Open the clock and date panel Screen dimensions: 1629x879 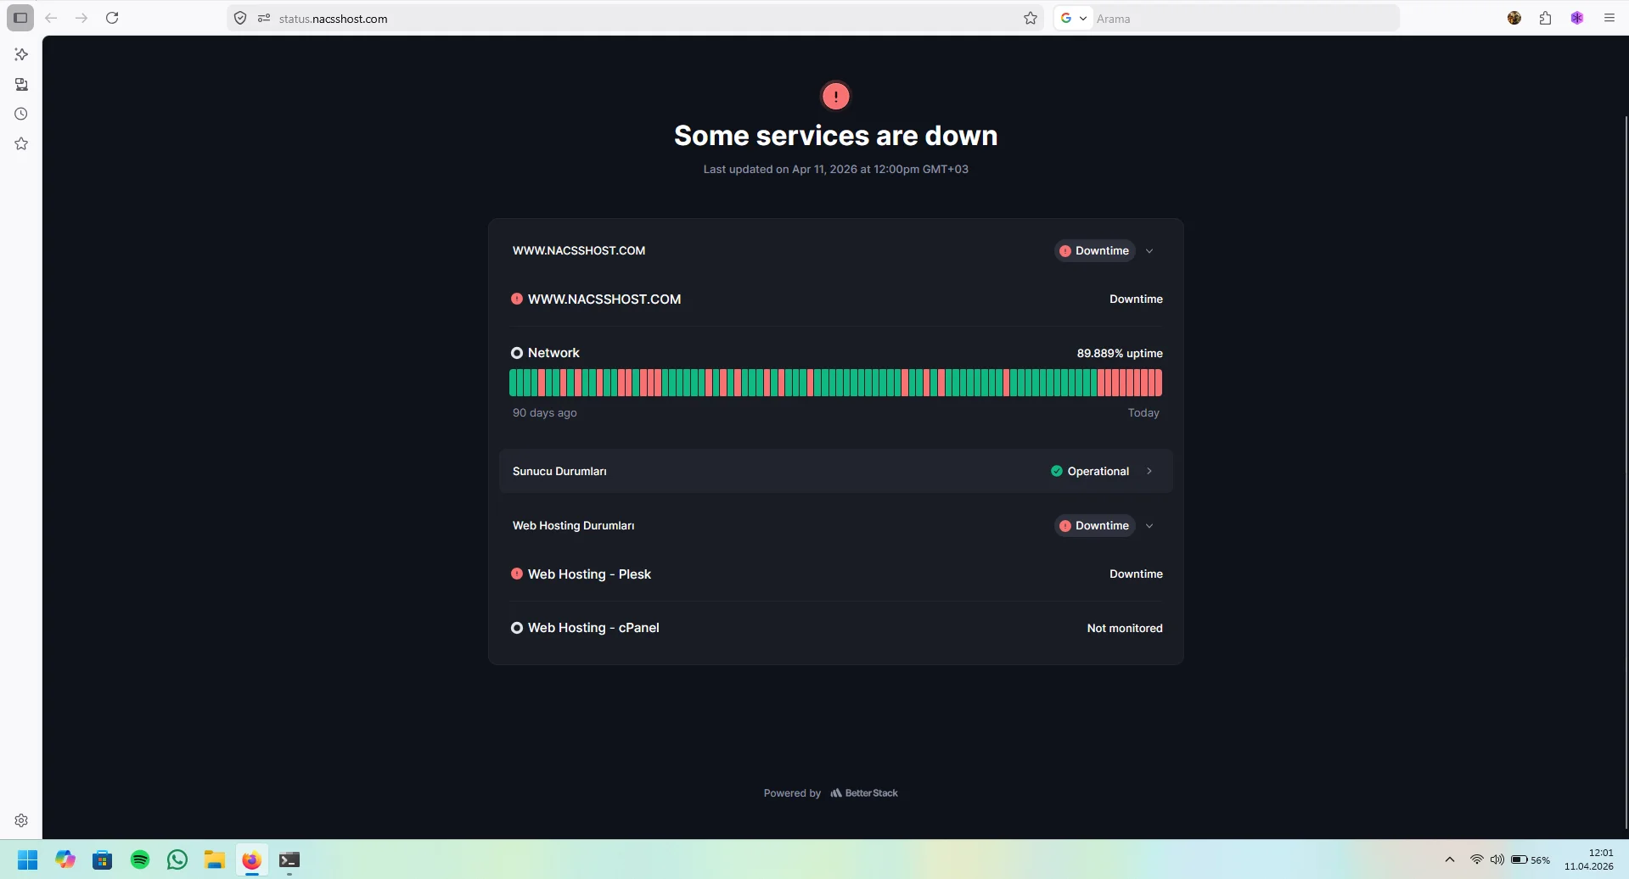click(x=1589, y=859)
